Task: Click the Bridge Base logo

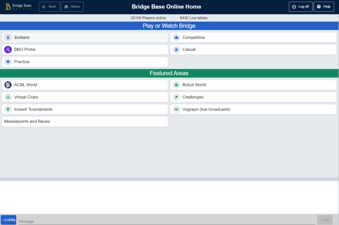Action: [18, 6]
